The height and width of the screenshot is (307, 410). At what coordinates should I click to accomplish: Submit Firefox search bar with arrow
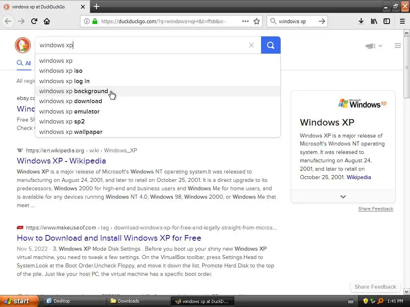click(322, 21)
